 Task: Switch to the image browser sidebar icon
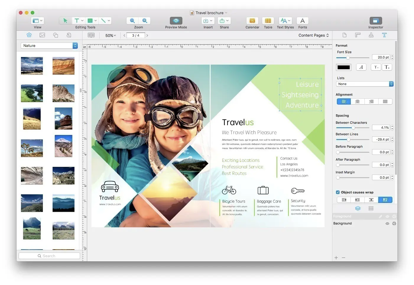pos(42,35)
